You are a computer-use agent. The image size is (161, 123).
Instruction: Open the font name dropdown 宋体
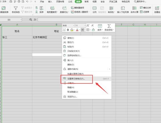74,26
